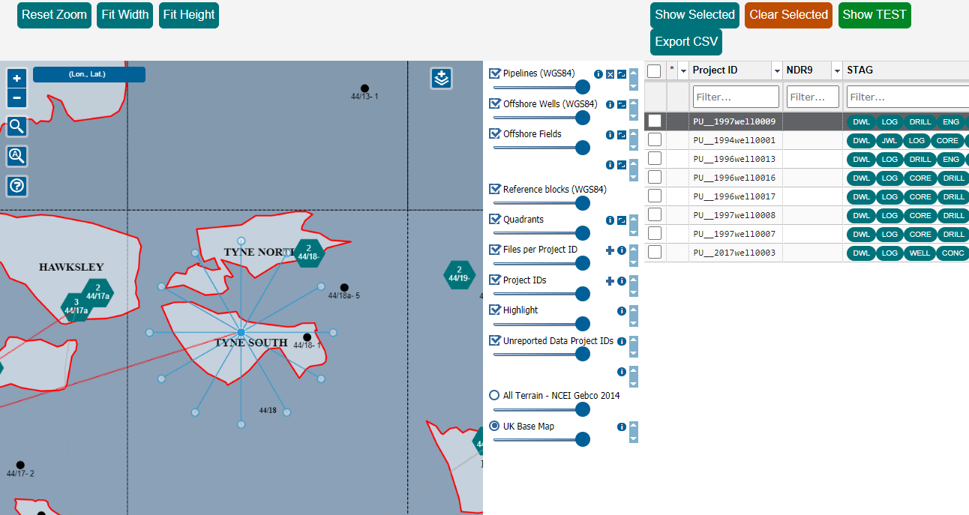Uncheck the Pipelines (WGS84) layer

[493, 73]
